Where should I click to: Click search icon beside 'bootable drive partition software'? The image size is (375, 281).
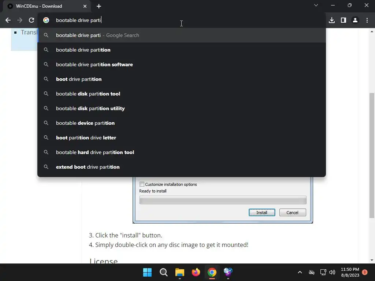(46, 64)
